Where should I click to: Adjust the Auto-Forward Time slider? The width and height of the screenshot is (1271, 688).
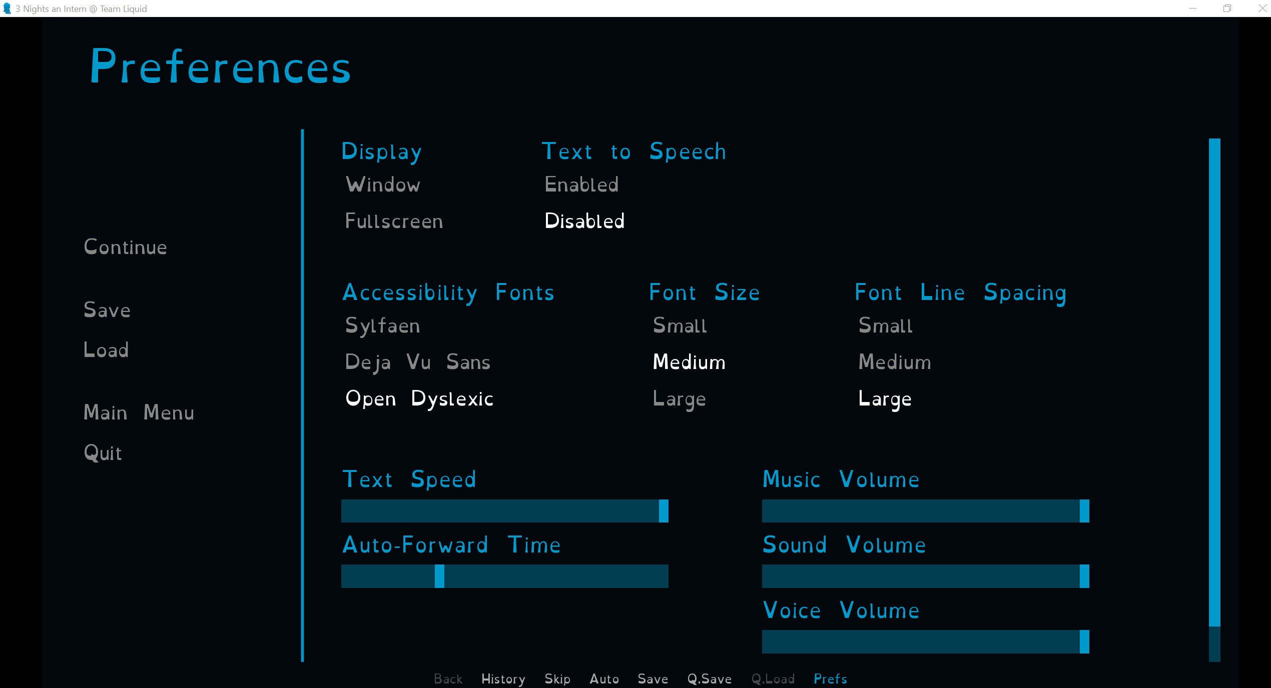(x=504, y=576)
